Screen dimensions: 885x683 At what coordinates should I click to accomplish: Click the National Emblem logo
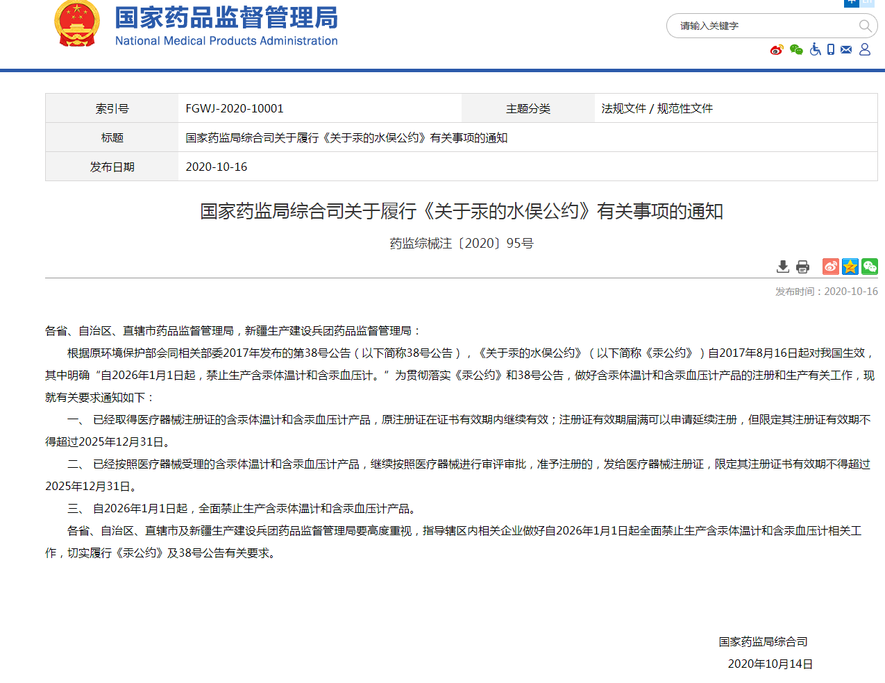[x=76, y=24]
